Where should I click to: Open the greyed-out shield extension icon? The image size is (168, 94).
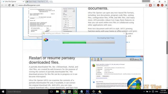[154, 5]
